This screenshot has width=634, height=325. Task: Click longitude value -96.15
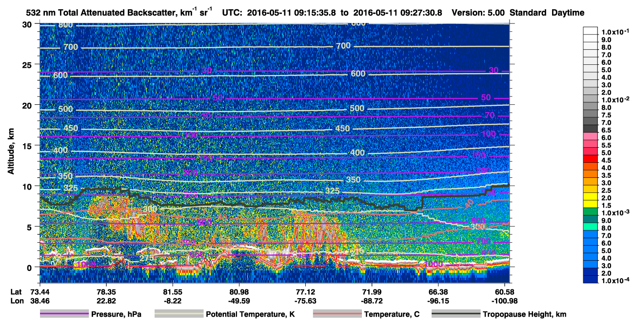tap(438, 301)
